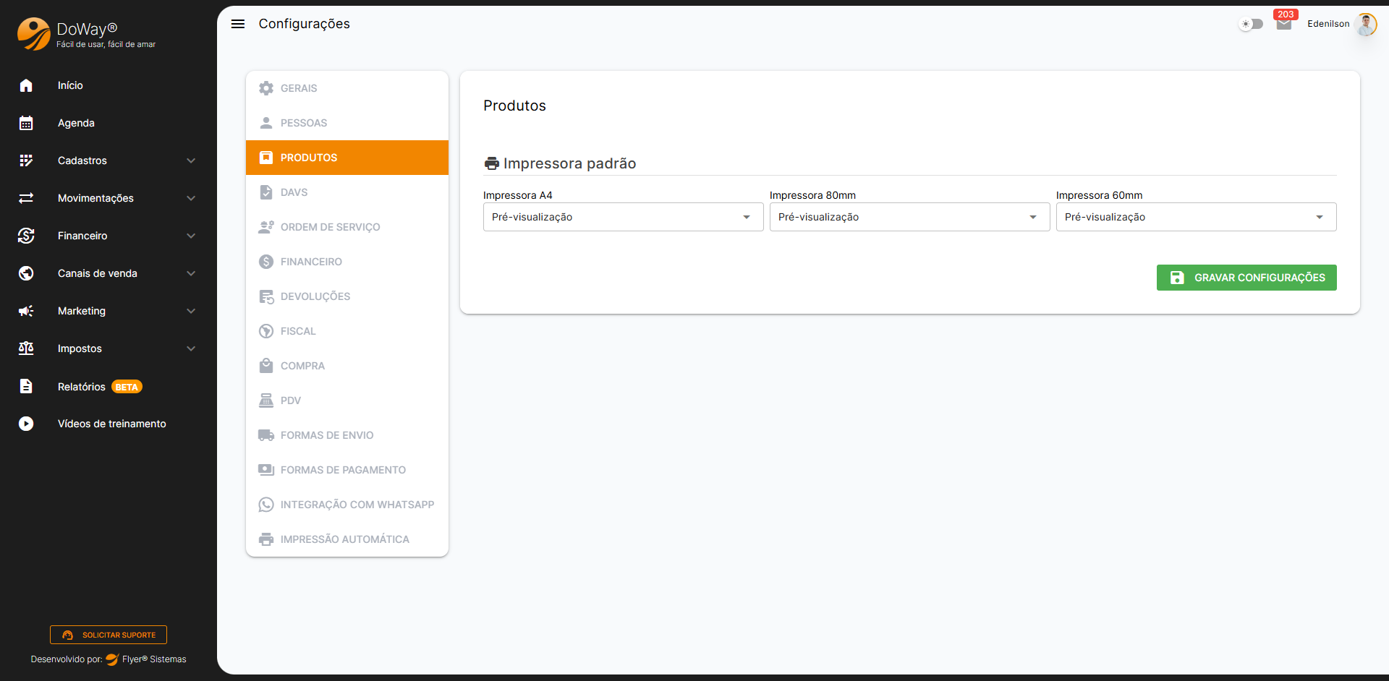Click the Início home icon
This screenshot has width=1389, height=681.
(26, 85)
